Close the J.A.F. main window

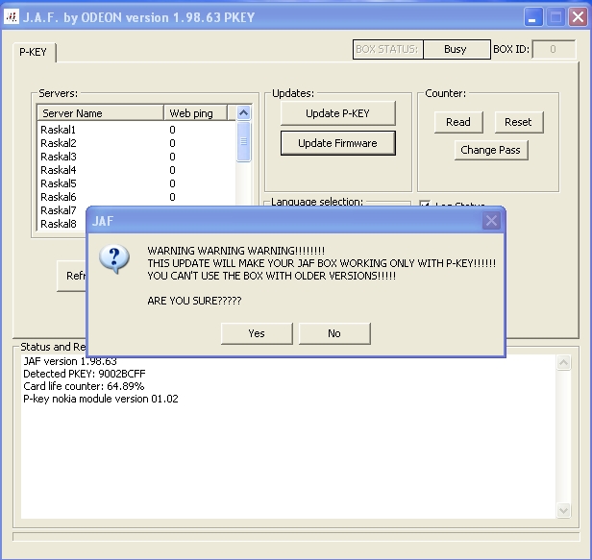(x=578, y=17)
